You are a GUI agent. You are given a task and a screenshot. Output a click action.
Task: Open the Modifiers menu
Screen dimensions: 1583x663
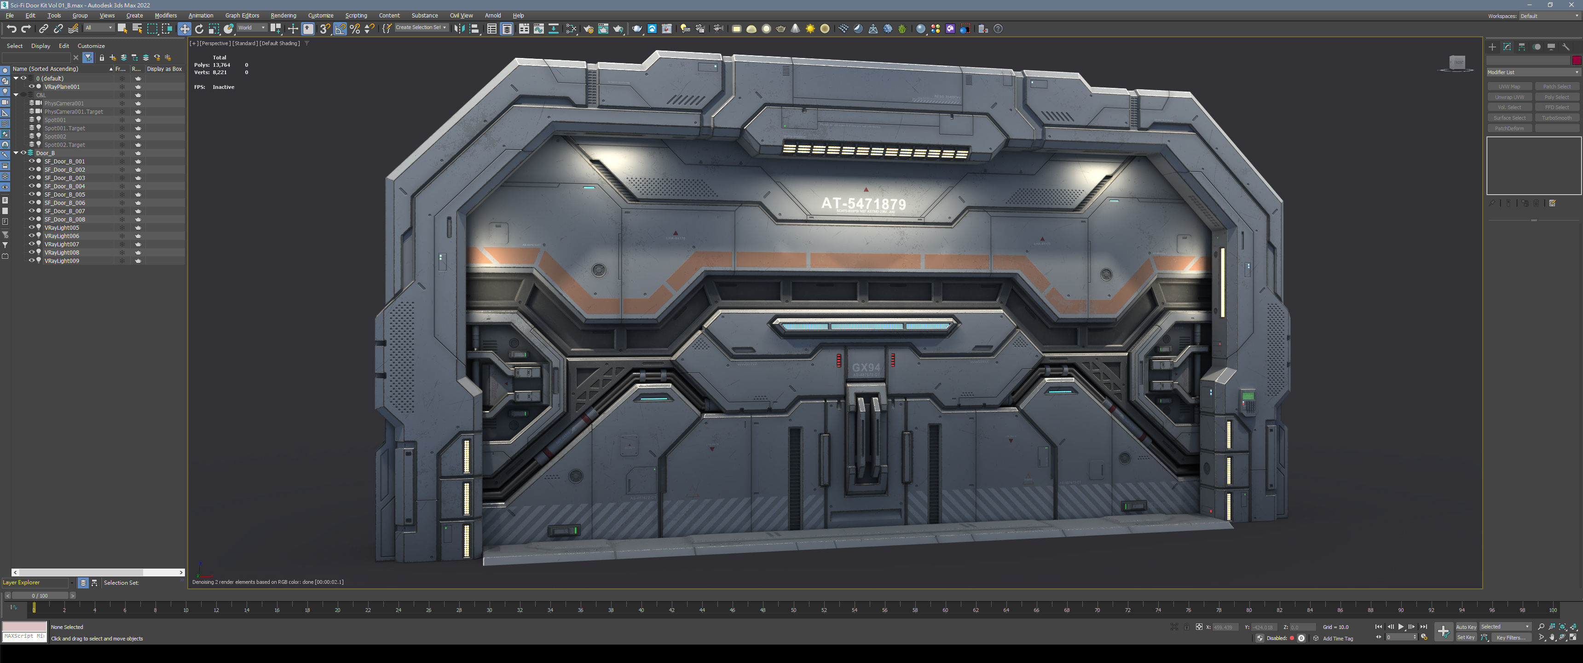(x=165, y=15)
